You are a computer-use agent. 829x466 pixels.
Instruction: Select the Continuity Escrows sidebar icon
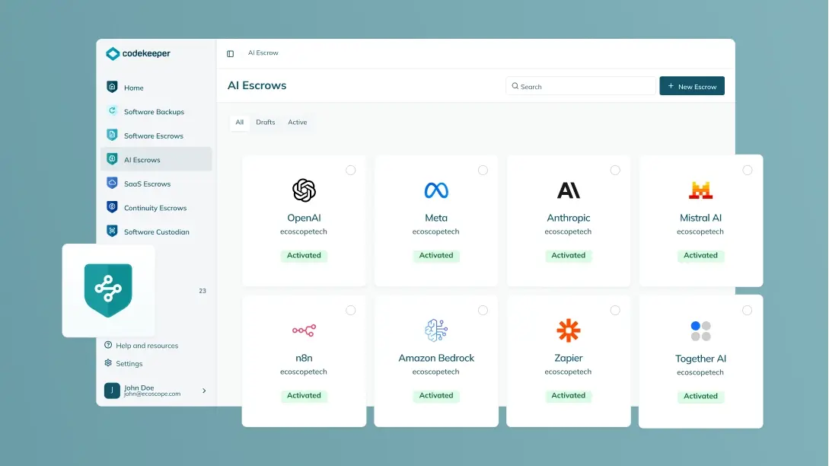113,207
